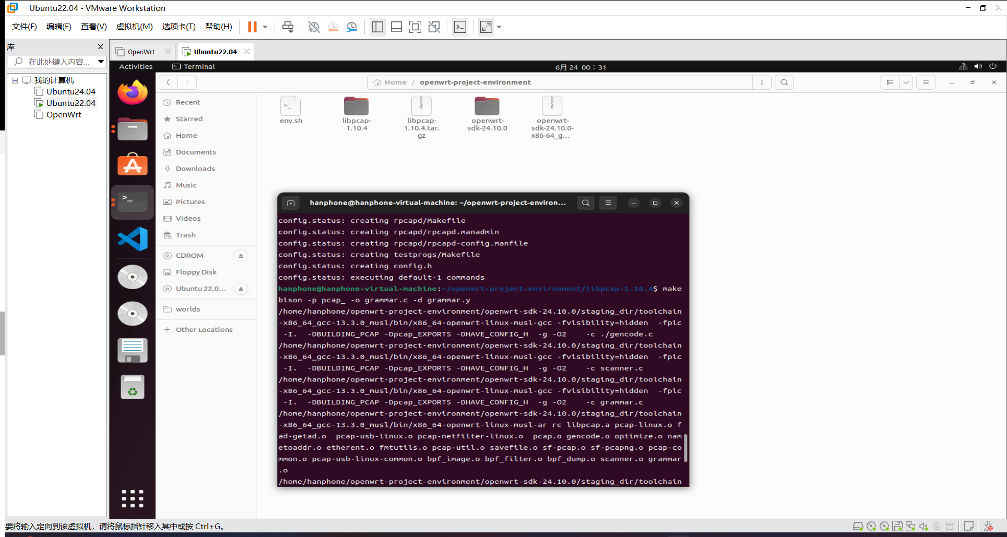Pause the virtual machine in VMware toolbar
The width and height of the screenshot is (1007, 537).
tap(252, 27)
